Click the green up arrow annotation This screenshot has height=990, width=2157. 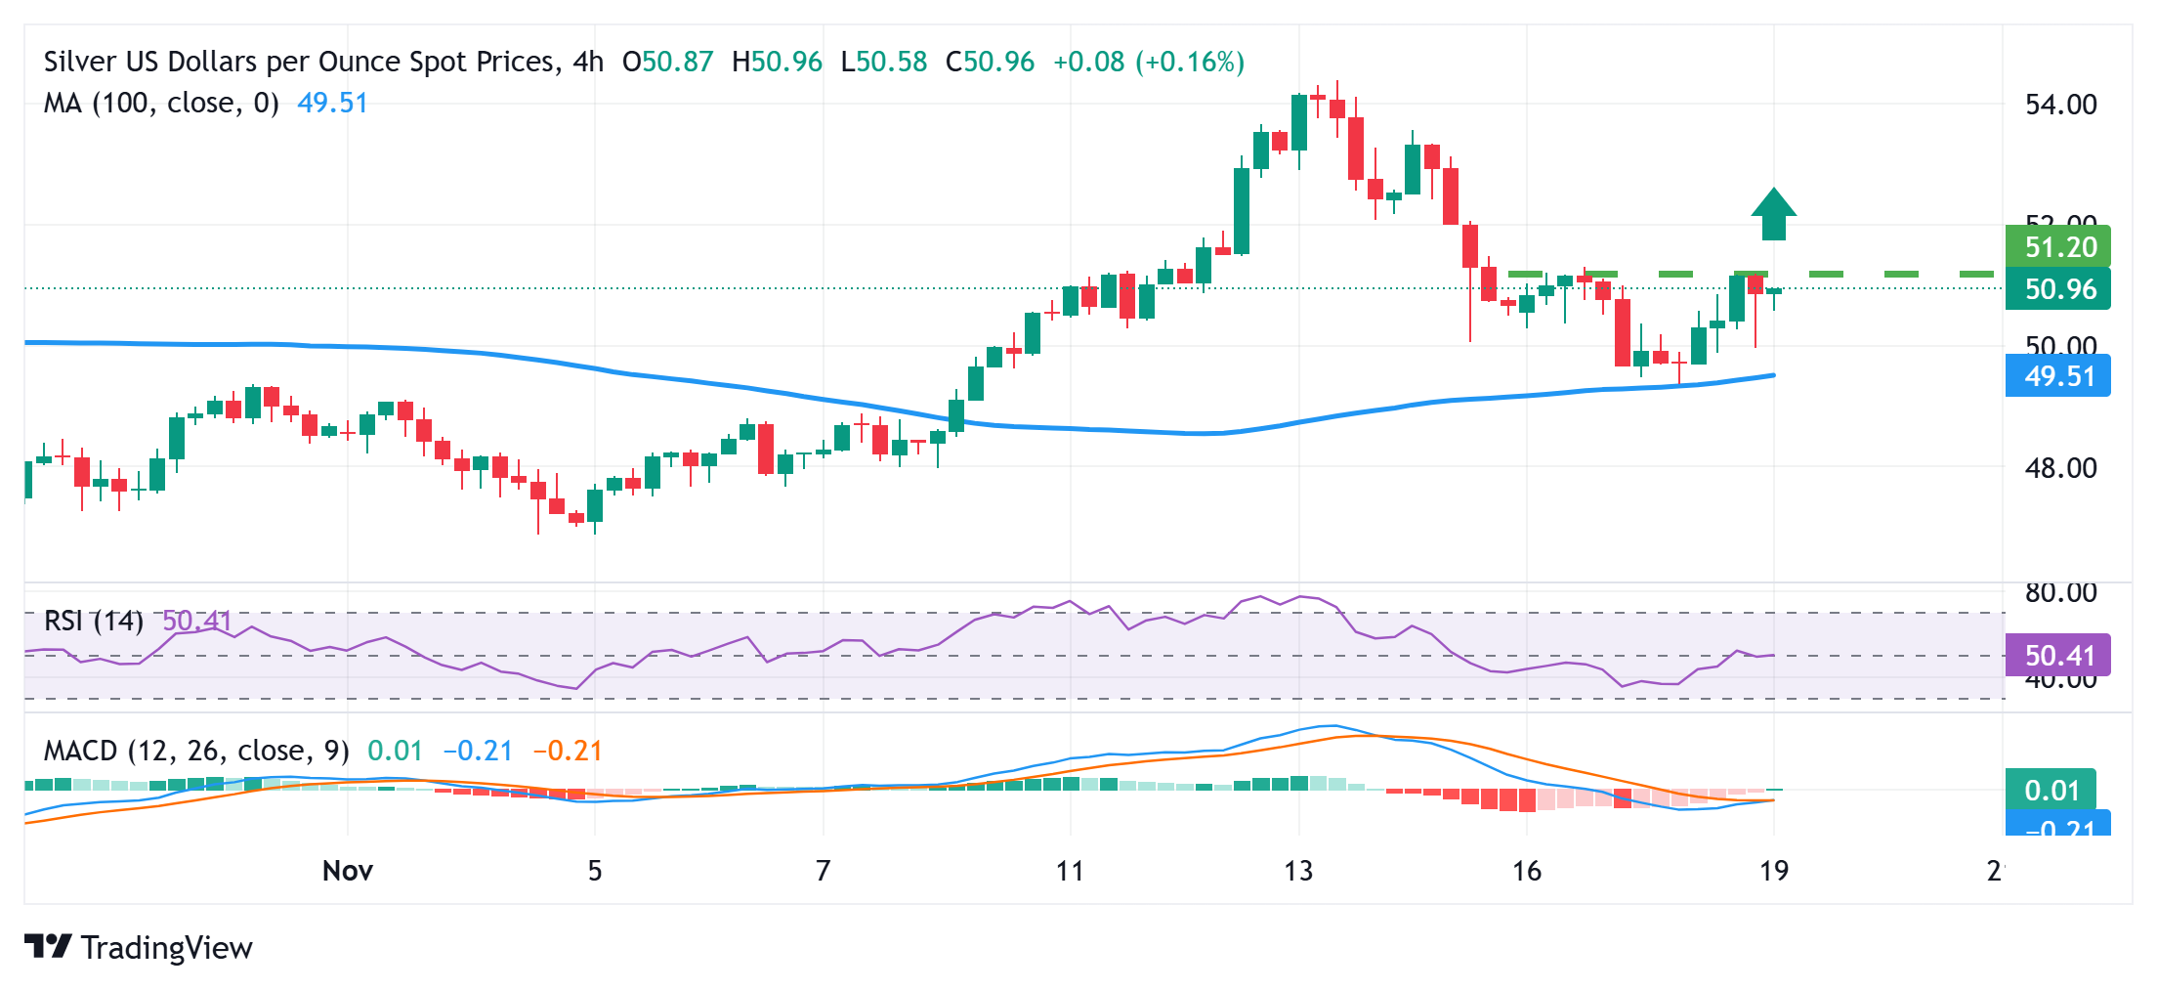[1775, 213]
